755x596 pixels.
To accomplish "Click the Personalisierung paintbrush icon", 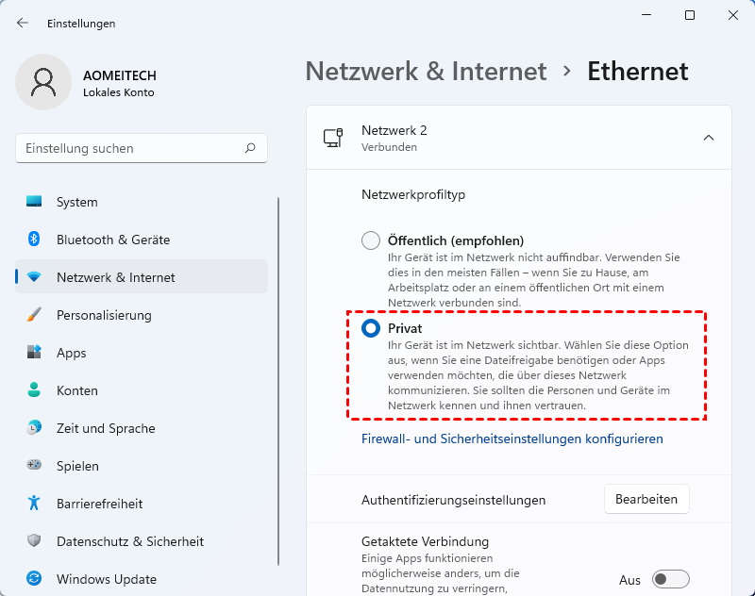I will point(35,315).
